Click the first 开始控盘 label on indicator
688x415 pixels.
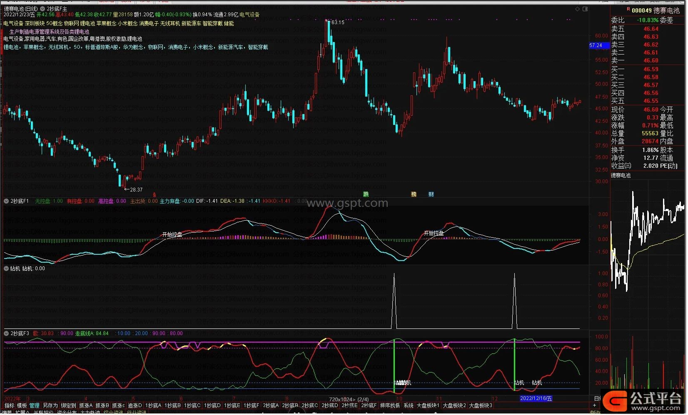(172, 235)
